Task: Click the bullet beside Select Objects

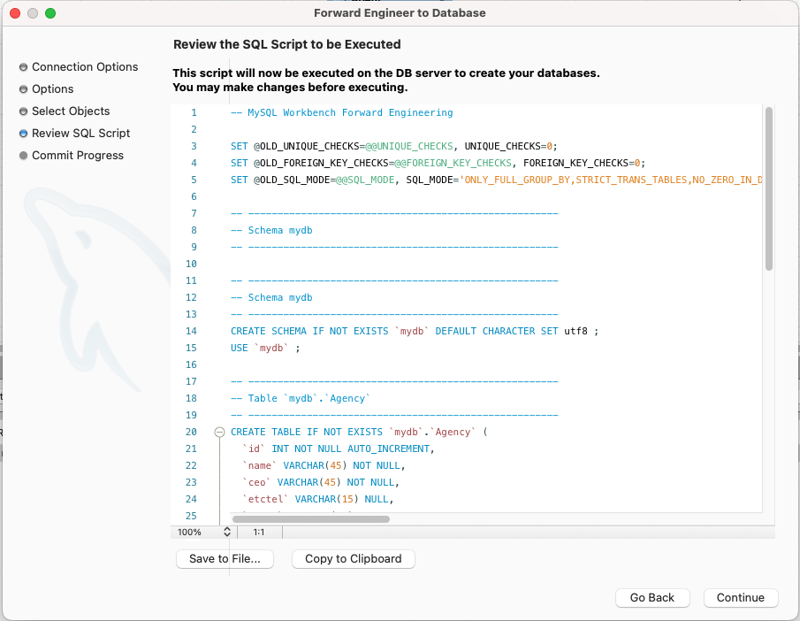Action: pyautogui.click(x=23, y=111)
